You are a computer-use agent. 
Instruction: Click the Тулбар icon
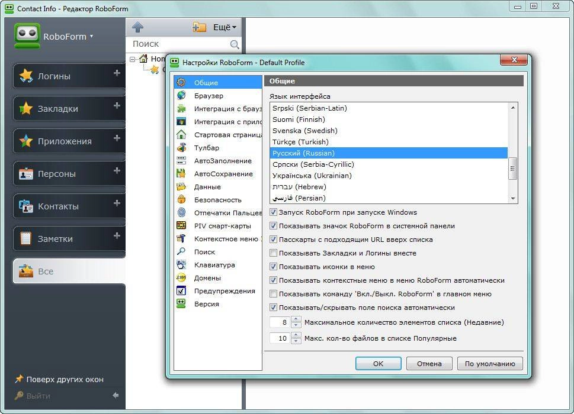click(181, 148)
